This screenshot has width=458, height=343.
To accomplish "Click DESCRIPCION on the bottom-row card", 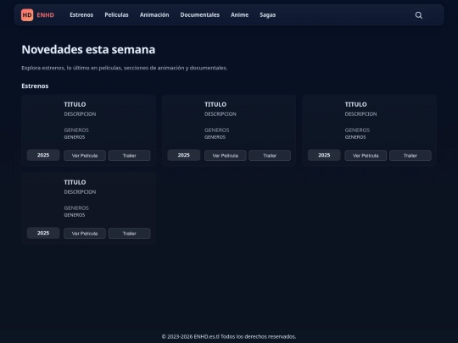I will [x=80, y=192].
